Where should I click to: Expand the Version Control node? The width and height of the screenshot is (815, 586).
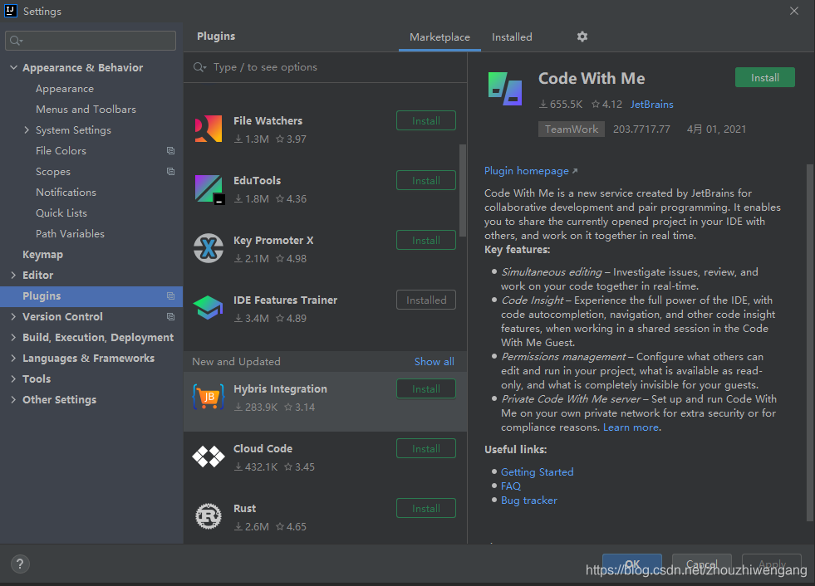tap(13, 316)
